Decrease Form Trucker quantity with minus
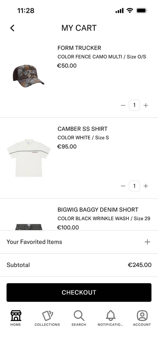 pyautogui.click(x=123, y=105)
